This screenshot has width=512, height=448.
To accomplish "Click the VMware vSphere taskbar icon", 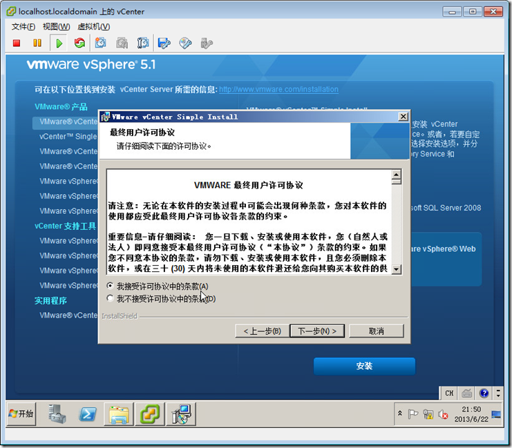I will pyautogui.click(x=150, y=413).
